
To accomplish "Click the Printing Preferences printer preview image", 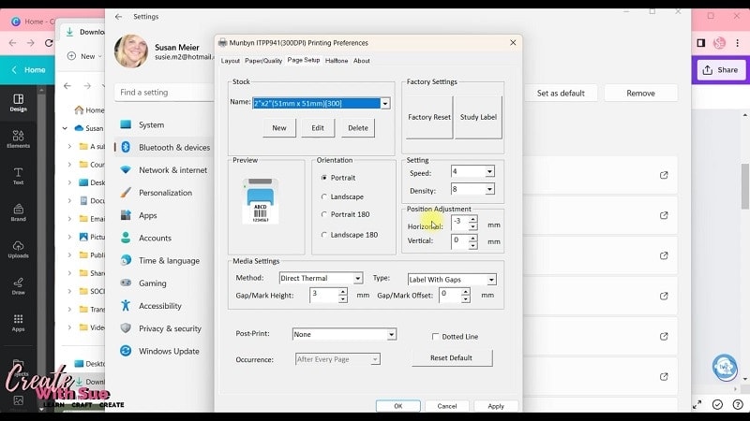I will pos(261,201).
